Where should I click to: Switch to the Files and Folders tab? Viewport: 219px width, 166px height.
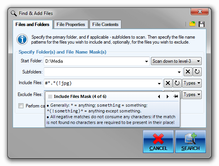[32, 24]
